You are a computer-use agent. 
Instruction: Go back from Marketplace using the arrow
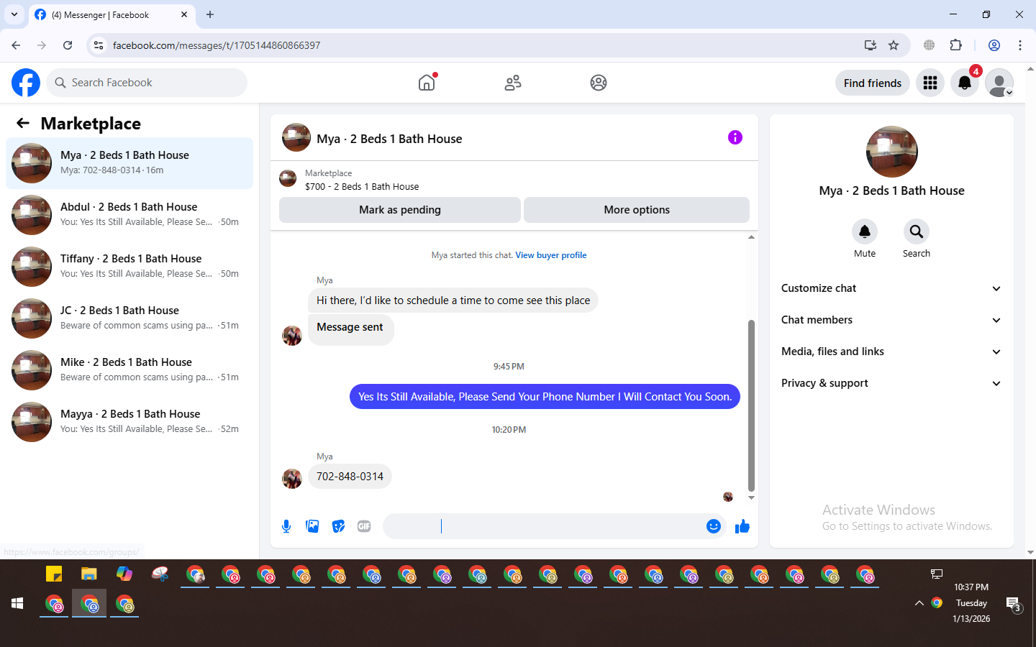23,123
